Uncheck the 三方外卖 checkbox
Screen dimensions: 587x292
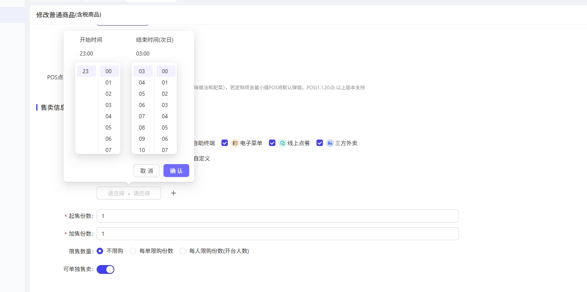[320, 143]
